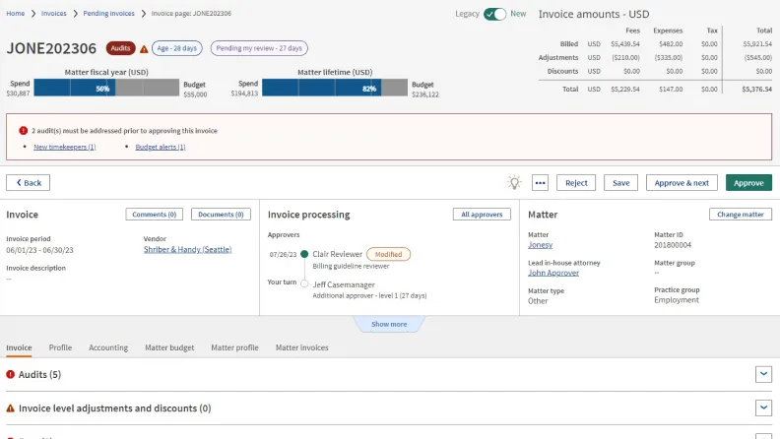The image size is (780, 439).
Task: Click the orange warning triangle beside Audits badge
Action: pos(144,48)
